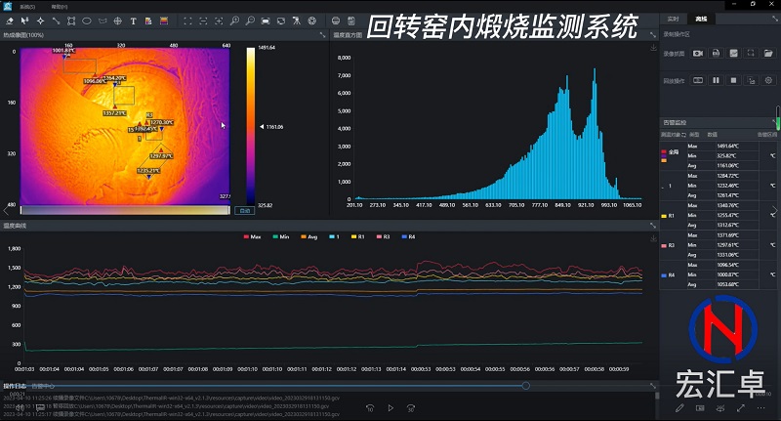Click the tripod camera icon
The width and height of the screenshot is (781, 421).
(x=297, y=21)
